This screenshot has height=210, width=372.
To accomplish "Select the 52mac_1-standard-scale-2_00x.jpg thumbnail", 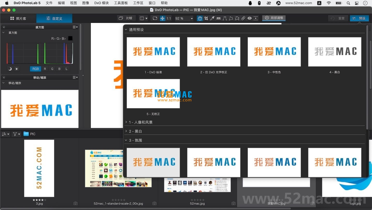I will 118,168.
